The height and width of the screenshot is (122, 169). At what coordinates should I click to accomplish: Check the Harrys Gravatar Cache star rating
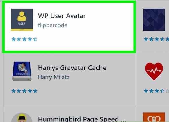(24, 91)
